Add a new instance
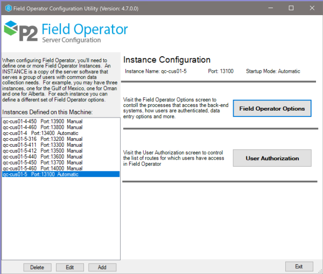The height and width of the screenshot is (274, 323). click(x=102, y=267)
